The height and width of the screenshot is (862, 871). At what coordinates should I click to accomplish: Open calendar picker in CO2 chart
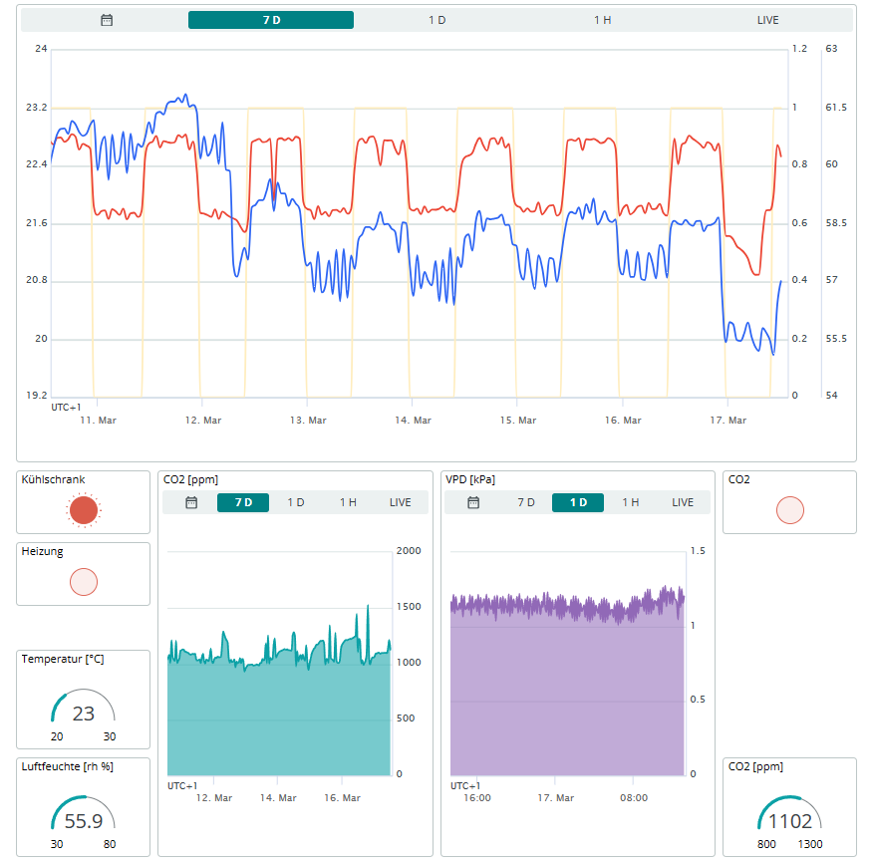192,502
